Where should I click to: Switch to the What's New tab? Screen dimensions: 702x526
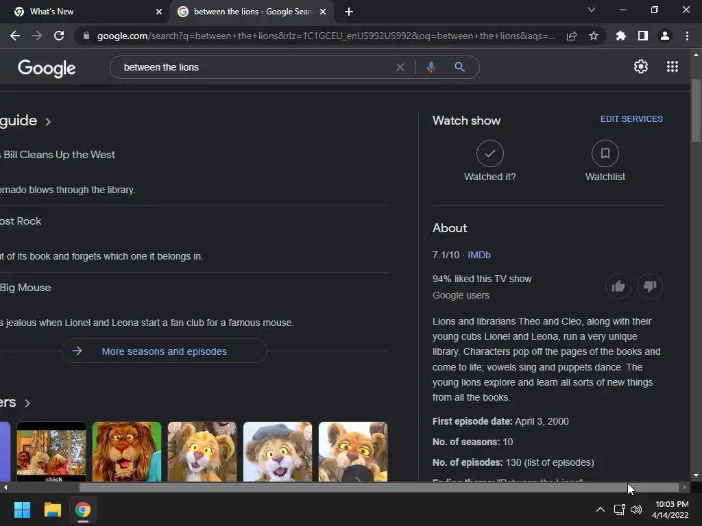85,12
